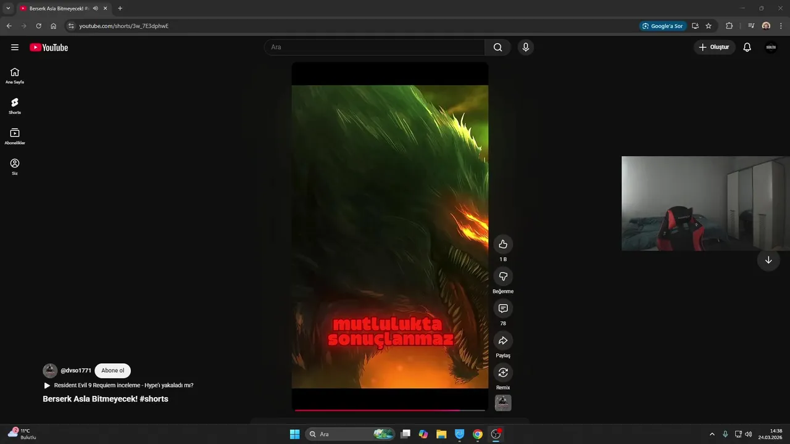
Task: Mute the tab via speaker icon
Action: pos(96,9)
